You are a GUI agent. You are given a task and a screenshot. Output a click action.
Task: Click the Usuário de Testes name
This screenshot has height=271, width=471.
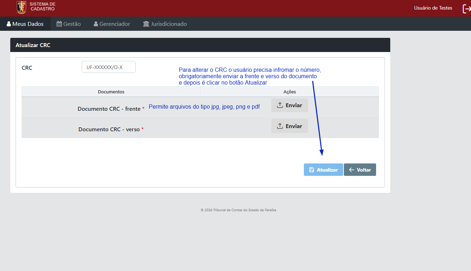(x=433, y=8)
